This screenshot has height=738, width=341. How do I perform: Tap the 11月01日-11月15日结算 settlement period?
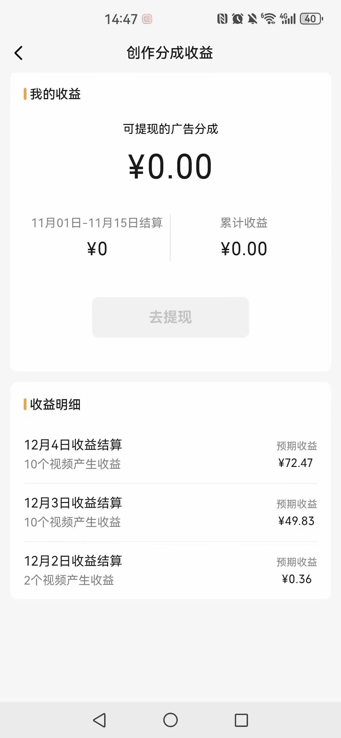(97, 223)
